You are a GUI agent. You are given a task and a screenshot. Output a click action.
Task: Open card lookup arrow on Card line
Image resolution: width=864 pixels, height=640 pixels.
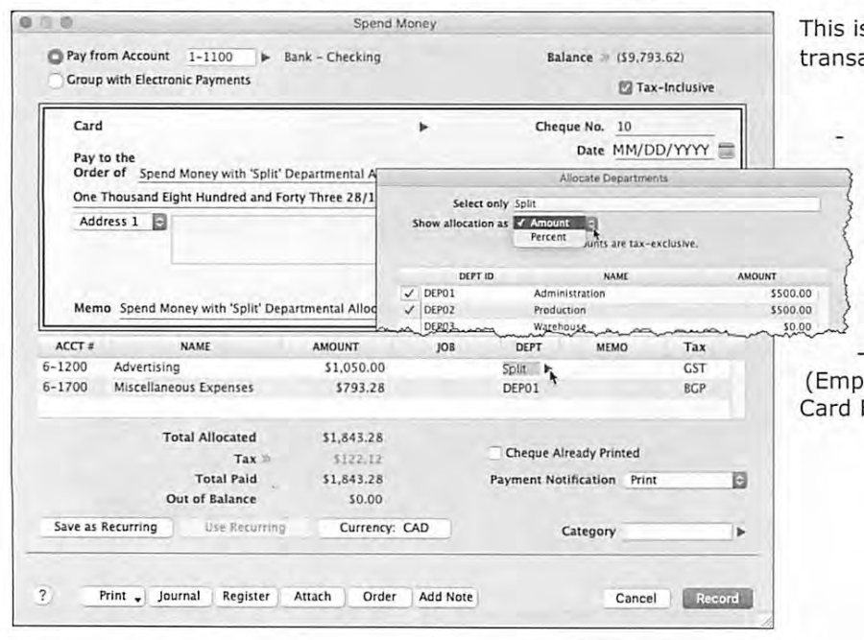click(423, 128)
